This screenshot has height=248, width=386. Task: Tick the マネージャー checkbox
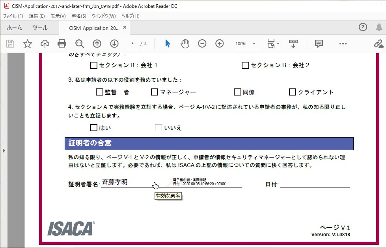pos(155,92)
